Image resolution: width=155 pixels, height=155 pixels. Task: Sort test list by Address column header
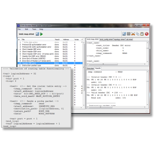[x=68, y=40]
